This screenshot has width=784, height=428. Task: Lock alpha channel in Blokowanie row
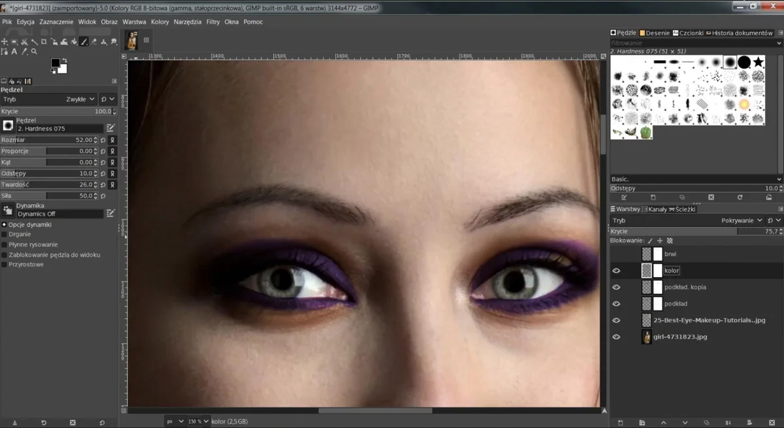(x=670, y=241)
